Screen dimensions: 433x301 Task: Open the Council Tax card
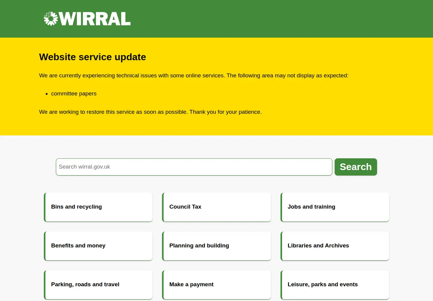click(216, 207)
